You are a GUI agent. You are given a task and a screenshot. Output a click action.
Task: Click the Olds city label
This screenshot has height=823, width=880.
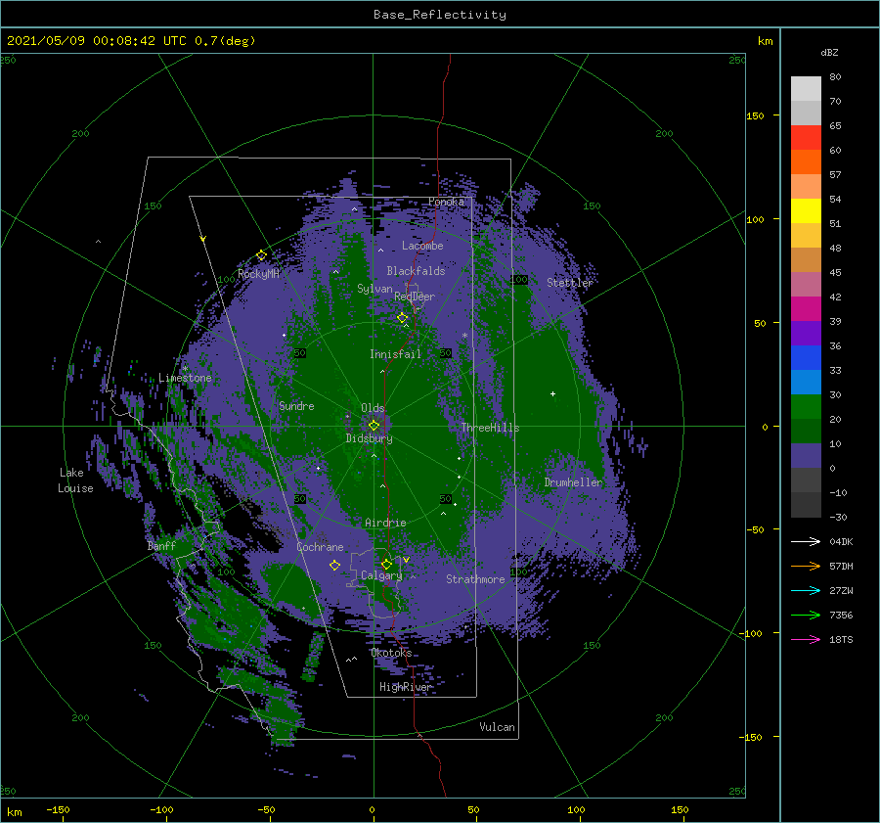coord(373,408)
